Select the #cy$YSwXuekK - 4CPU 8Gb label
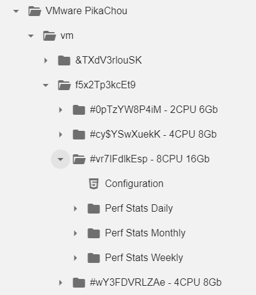Image resolution: width=256 pixels, height=295 pixels. point(153,135)
